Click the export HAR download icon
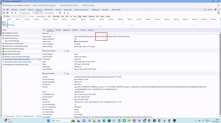The image size is (221, 123). click(x=68, y=13)
